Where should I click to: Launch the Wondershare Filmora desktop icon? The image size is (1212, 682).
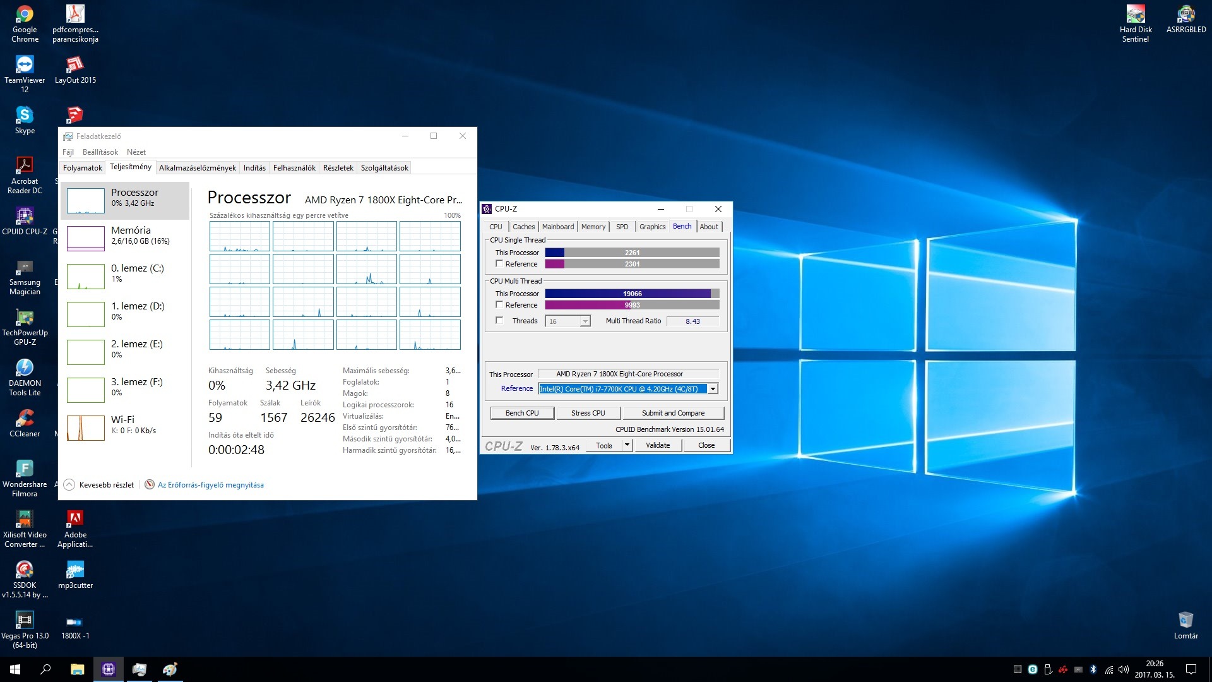(25, 478)
